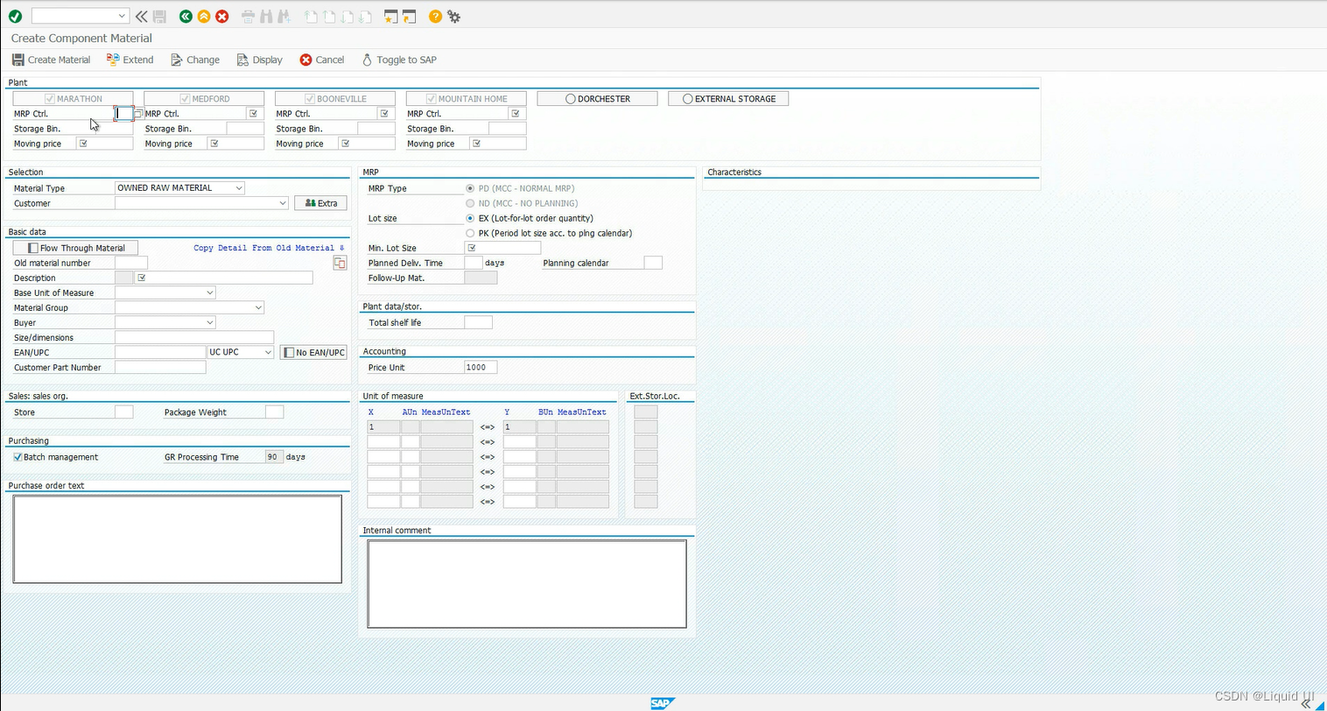Toggle the BOONEVILLE plant checkbox
The image size is (1327, 711).
310,99
